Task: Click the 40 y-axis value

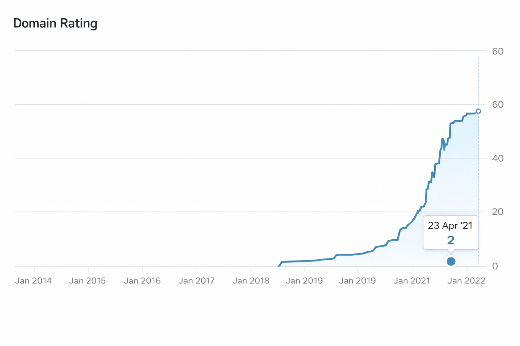Action: coord(498,158)
